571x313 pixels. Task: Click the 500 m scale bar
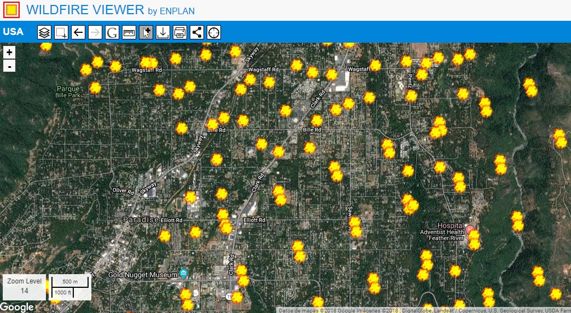tap(69, 282)
